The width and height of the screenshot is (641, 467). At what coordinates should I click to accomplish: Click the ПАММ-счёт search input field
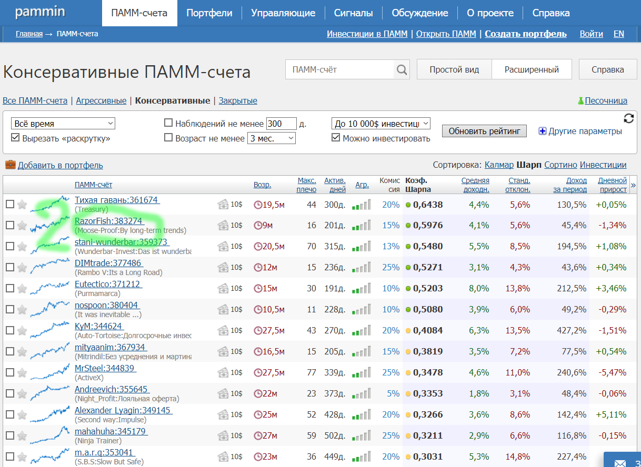click(340, 69)
